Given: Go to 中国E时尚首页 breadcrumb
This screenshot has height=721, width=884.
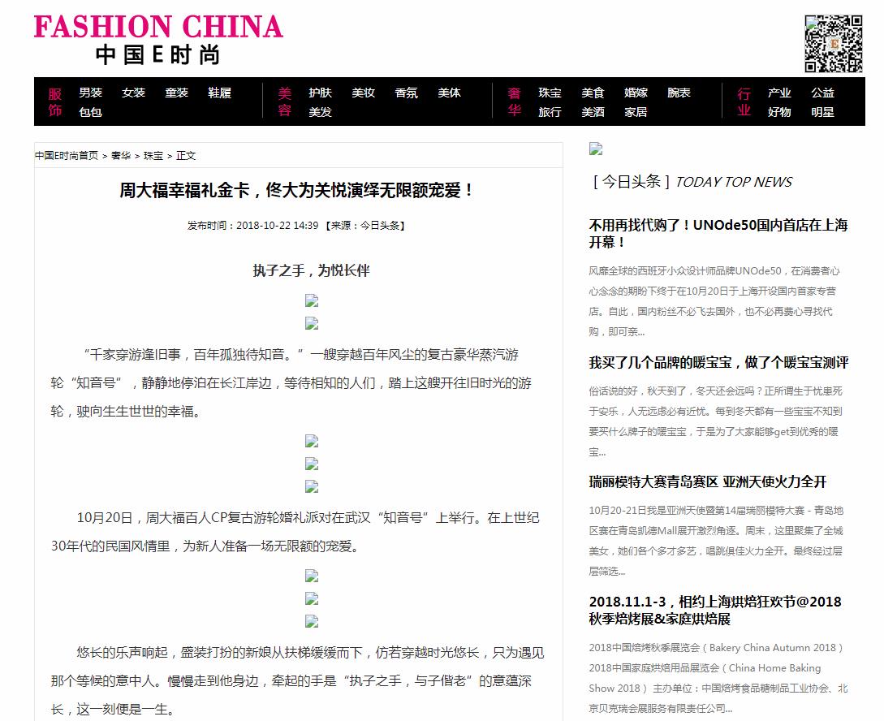Looking at the screenshot, I should coord(67,156).
